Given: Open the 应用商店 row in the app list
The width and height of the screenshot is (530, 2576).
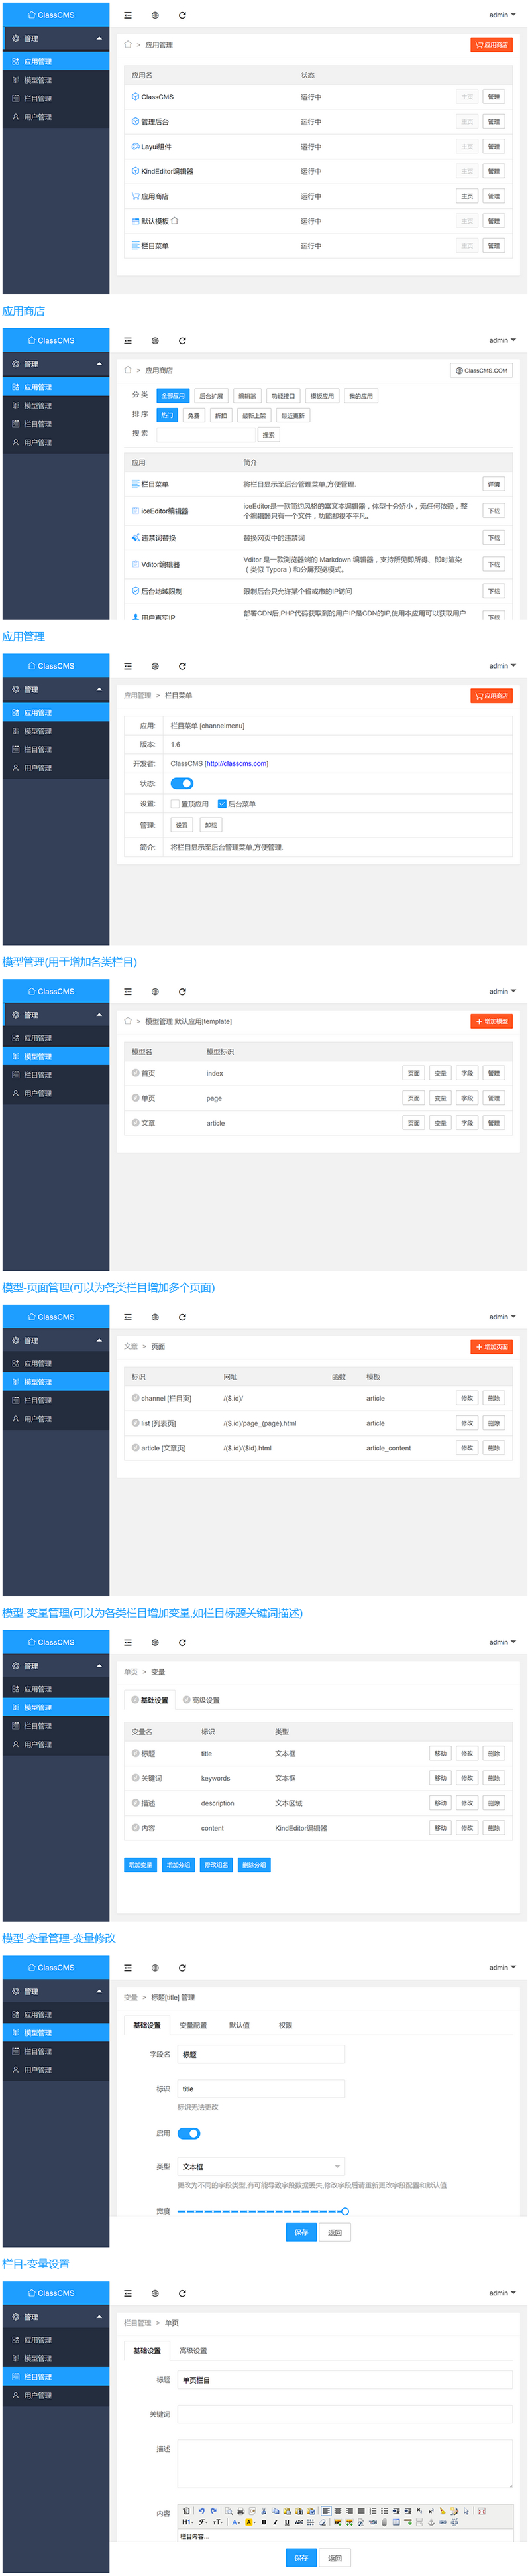Looking at the screenshot, I should click(155, 196).
